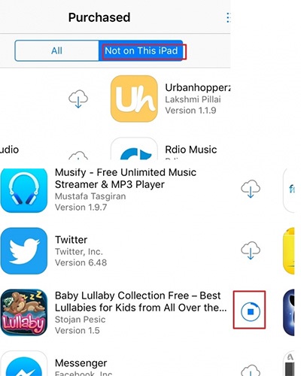
Task: Tap the yellow app icon beside Twitter
Action: point(289,250)
